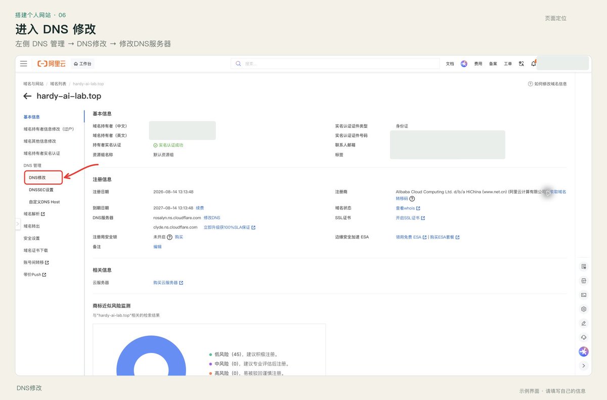
Task: Open the API debug icon in right toolbar
Action: click(x=584, y=281)
